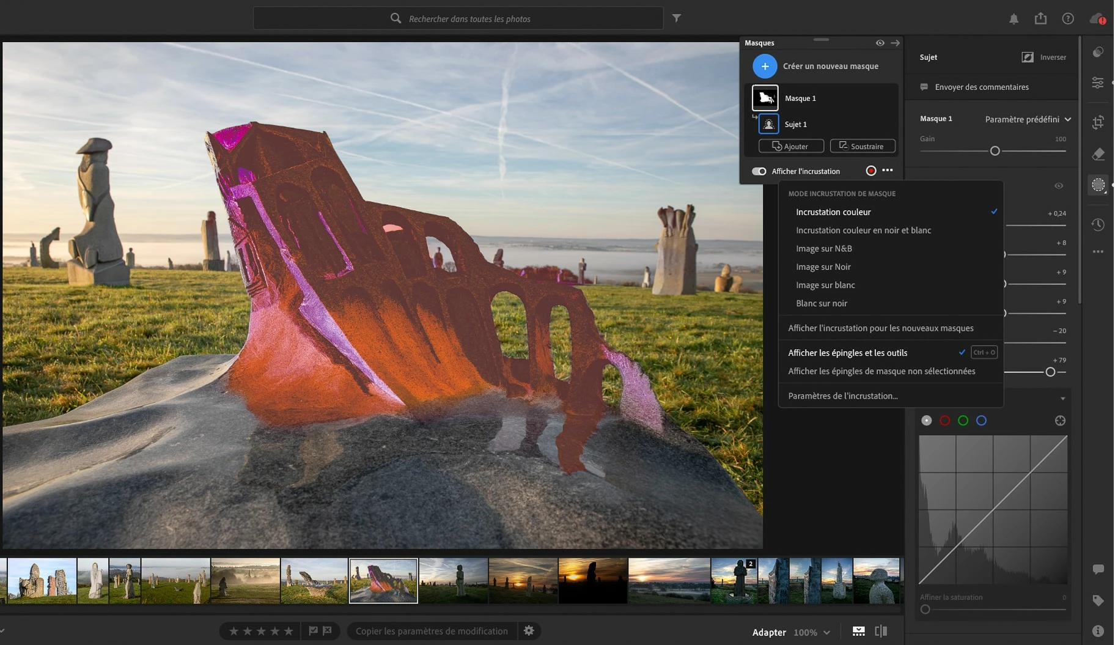Toggle mask visibility eye in Masques panel
Viewport: 1115px width, 645px height.
click(880, 43)
